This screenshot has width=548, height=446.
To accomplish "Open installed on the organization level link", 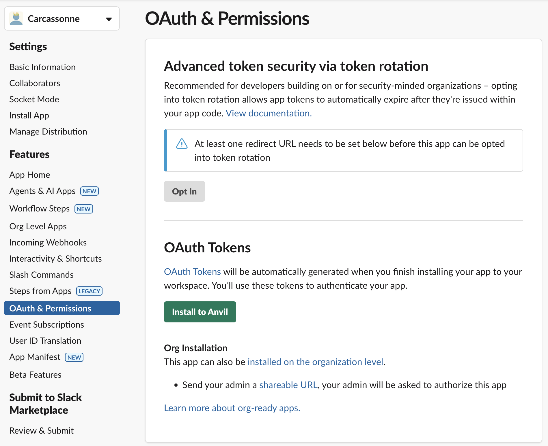I will click(315, 362).
